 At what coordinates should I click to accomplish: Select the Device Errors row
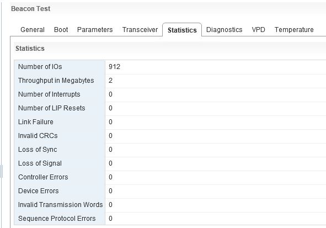tap(170, 192)
